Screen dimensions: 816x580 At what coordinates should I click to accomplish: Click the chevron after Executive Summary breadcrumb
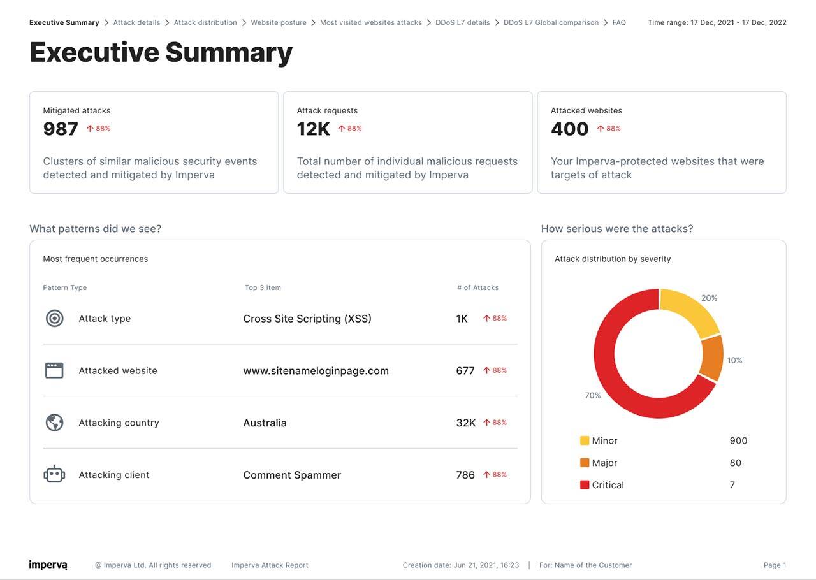106,22
